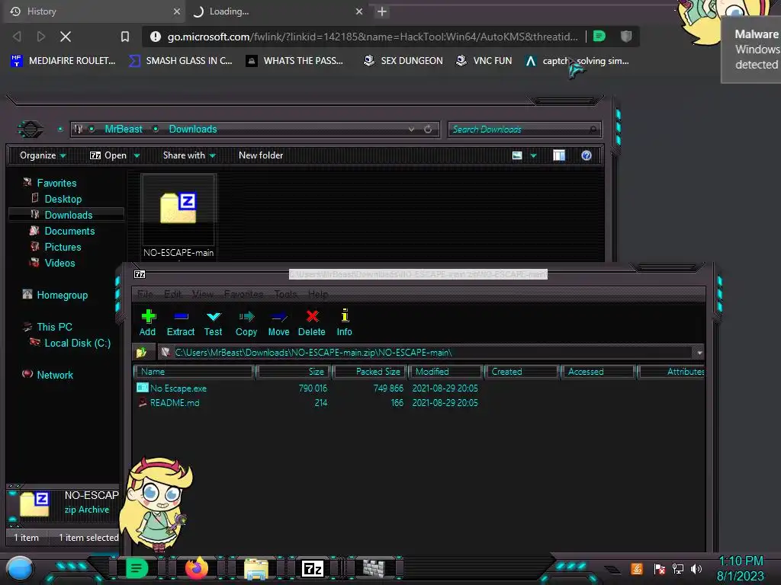781x585 pixels.
Task: Open the View menu in 7-Zip
Action: [203, 294]
